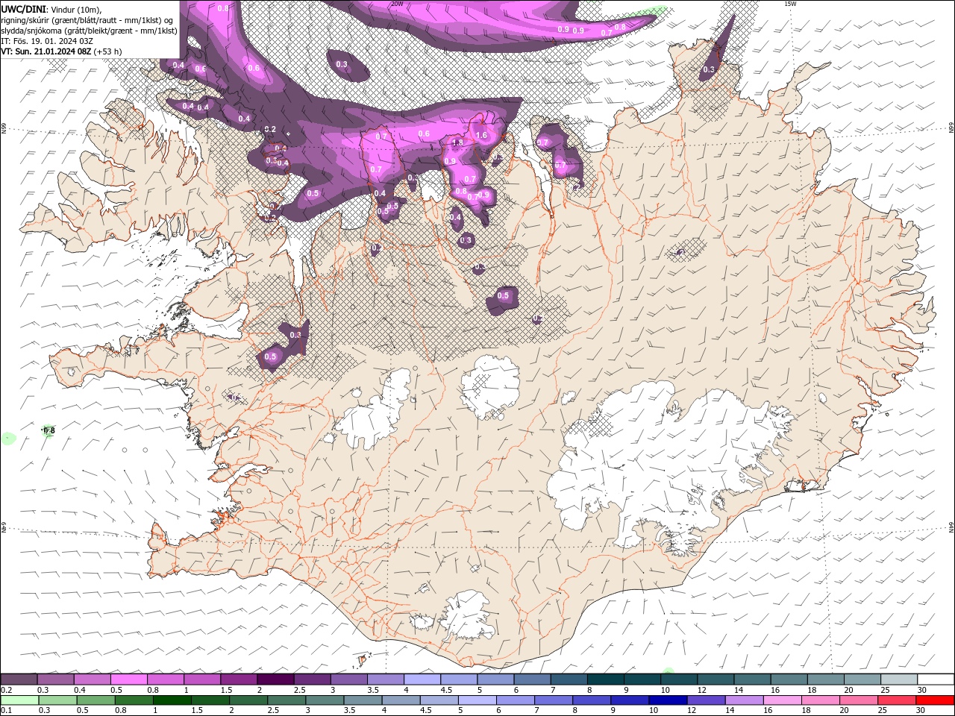
Task: Click the 15W longitude label
Action: tap(790, 4)
